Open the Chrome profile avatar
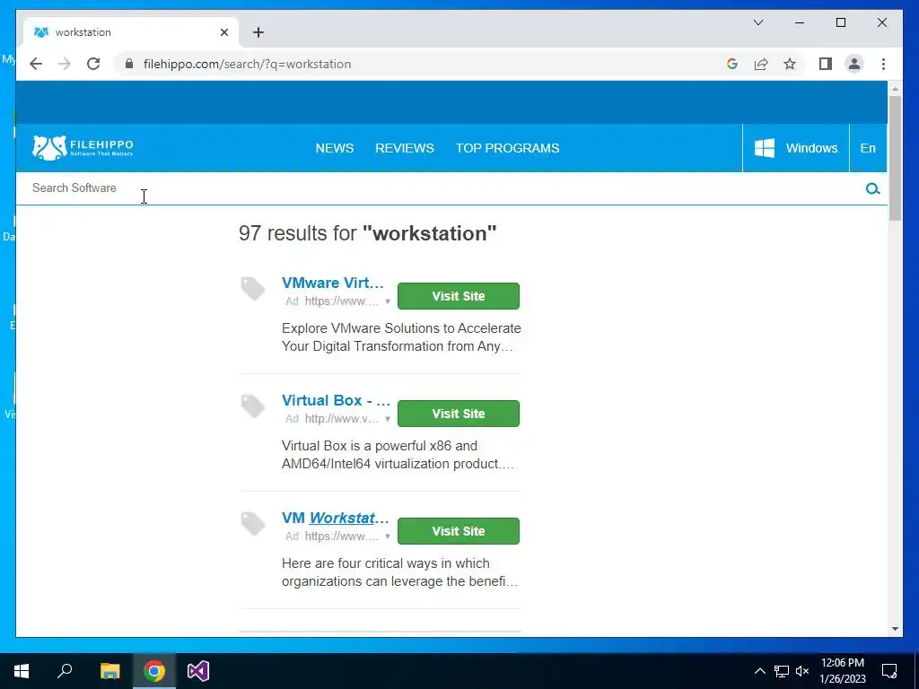Screen dimensions: 919x689 click(x=854, y=64)
